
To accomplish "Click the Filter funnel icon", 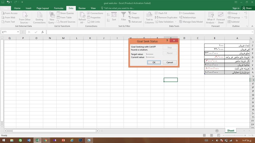I will coord(123,16).
